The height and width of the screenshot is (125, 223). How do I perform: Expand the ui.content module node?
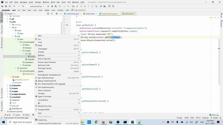click(8, 97)
